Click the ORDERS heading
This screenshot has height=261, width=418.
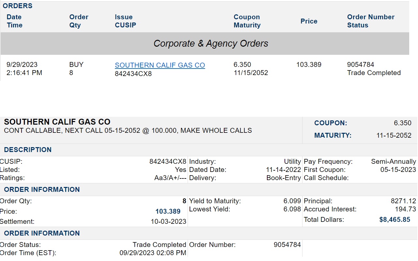[18, 6]
